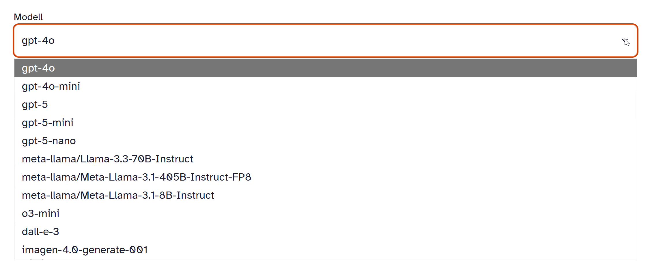Choose gpt-4o-mini from the list

(51, 86)
